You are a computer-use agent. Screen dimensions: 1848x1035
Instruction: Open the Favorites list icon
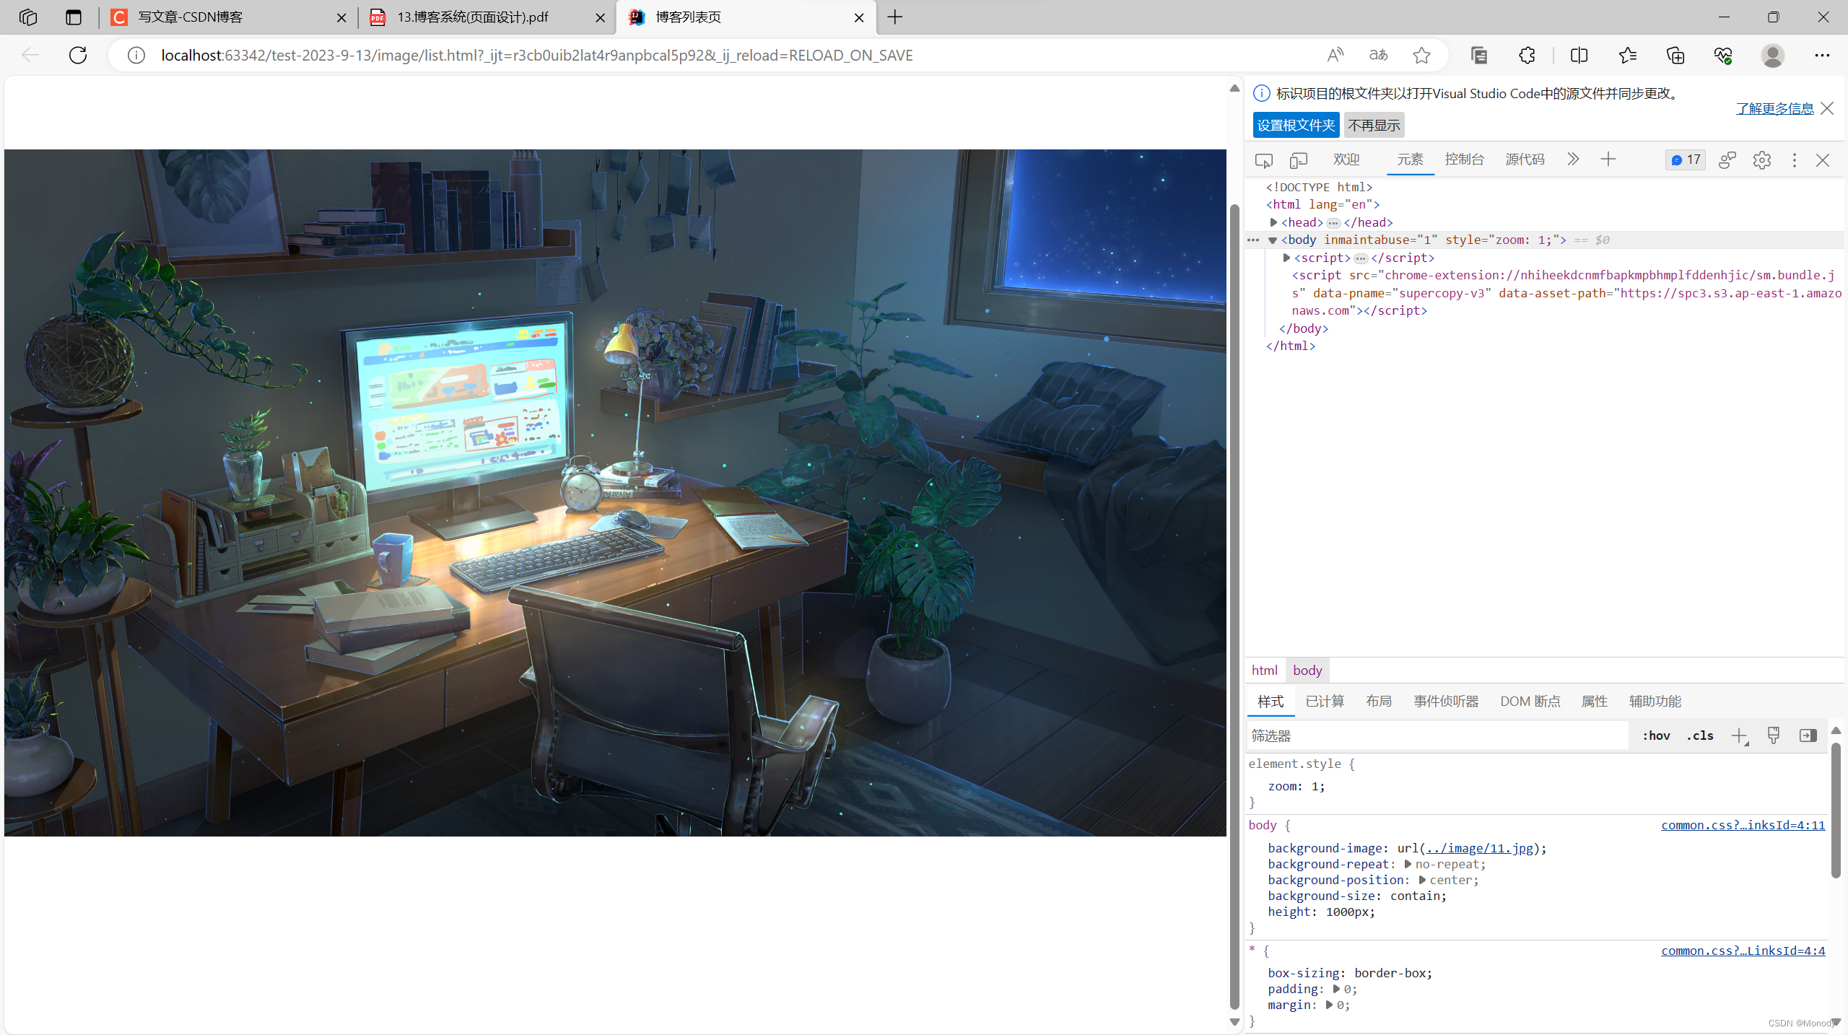pyautogui.click(x=1627, y=55)
